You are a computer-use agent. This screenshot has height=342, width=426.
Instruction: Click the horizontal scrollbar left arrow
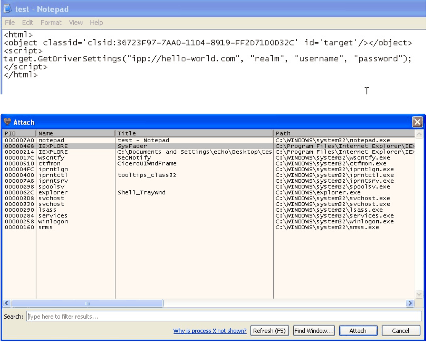pyautogui.click(x=7, y=303)
